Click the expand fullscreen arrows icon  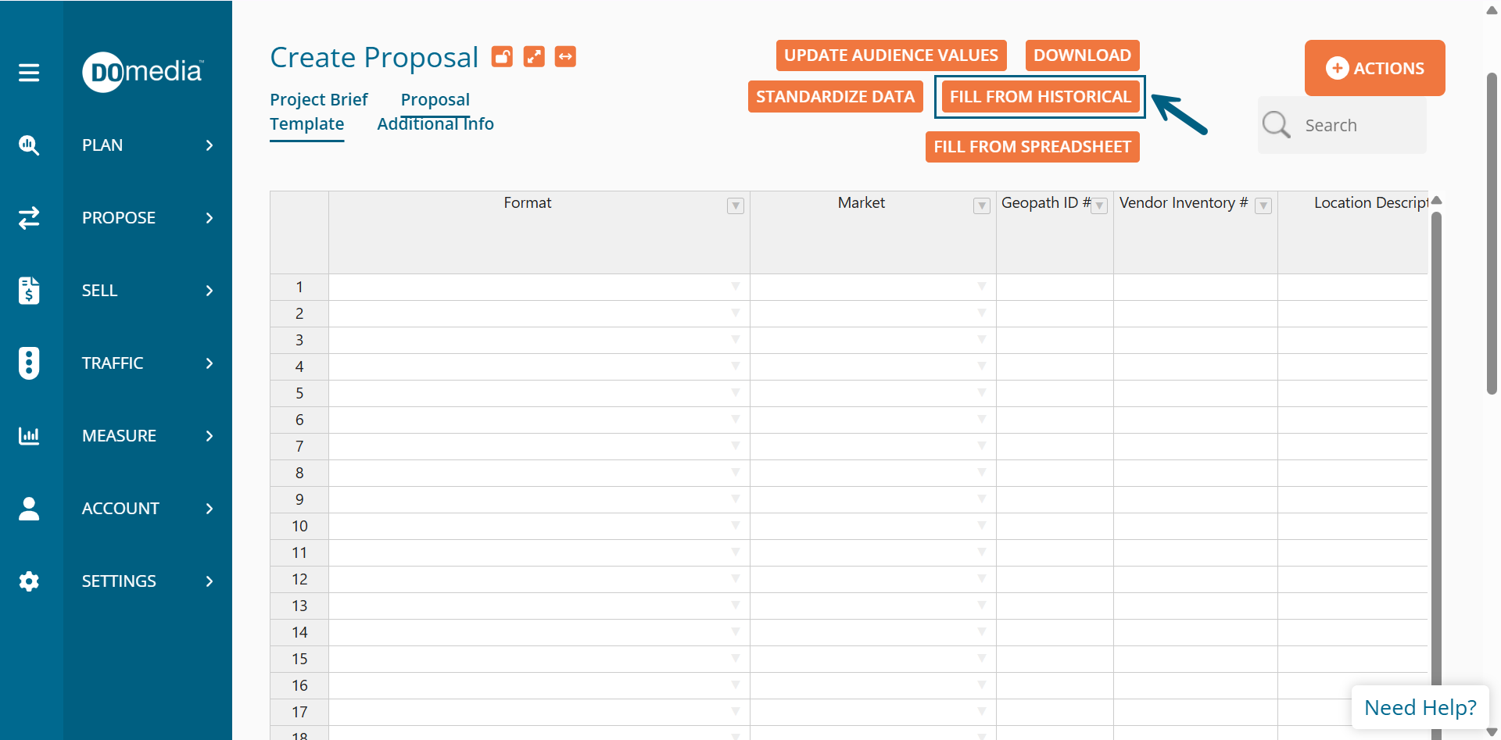(x=534, y=57)
